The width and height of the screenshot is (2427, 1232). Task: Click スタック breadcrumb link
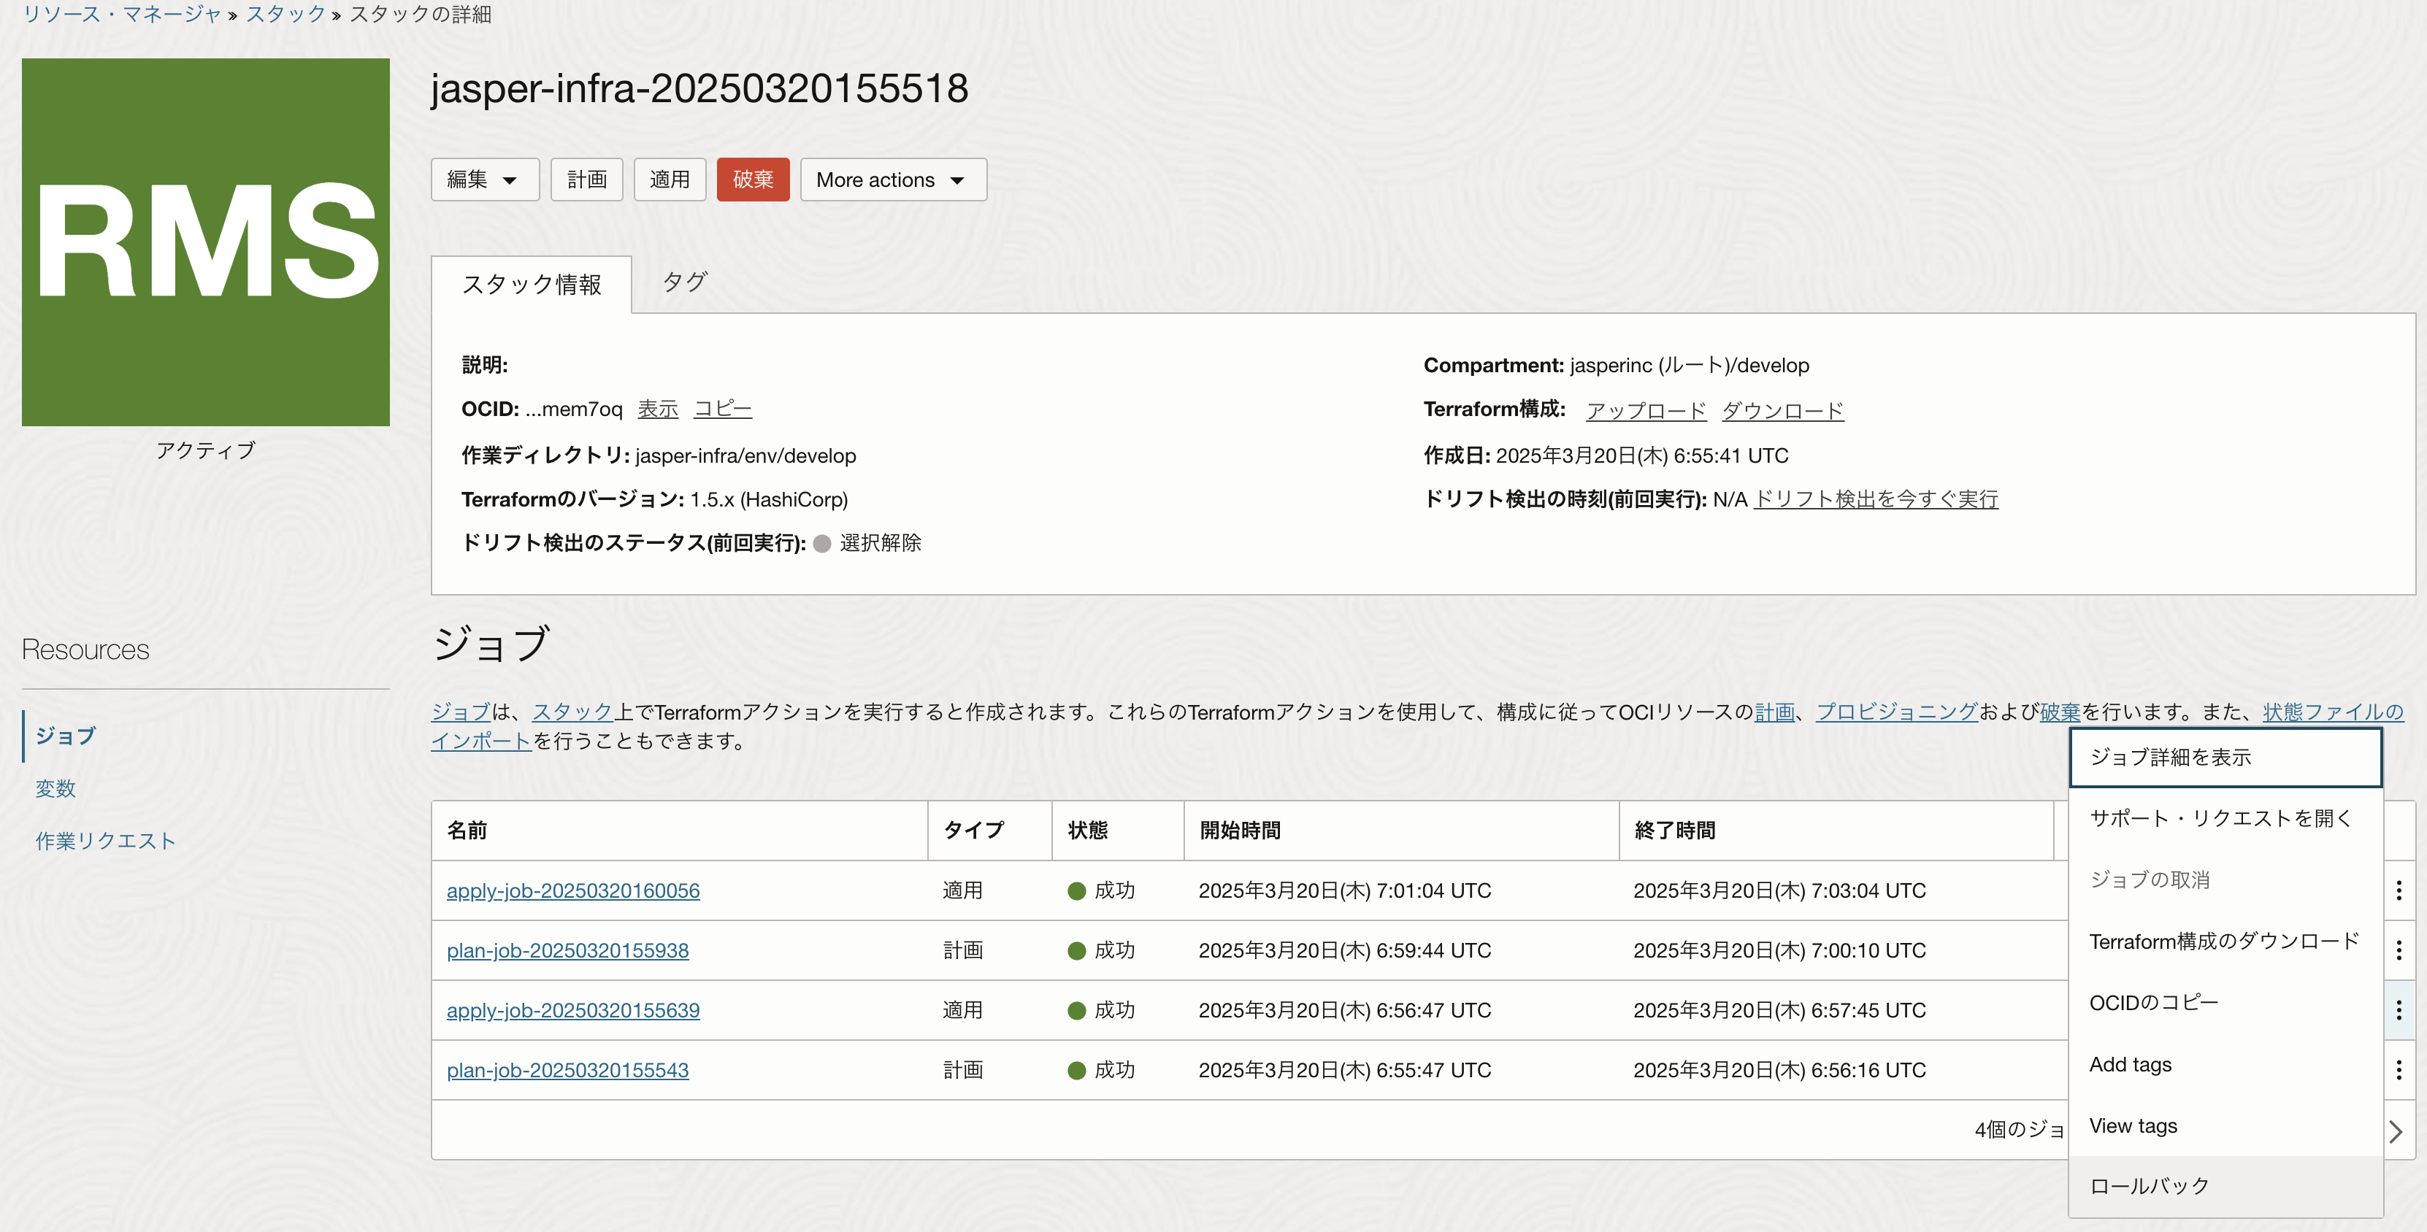[285, 14]
